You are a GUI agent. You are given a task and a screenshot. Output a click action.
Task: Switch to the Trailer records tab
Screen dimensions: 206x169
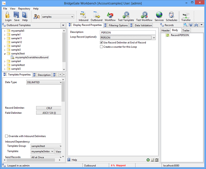tap(186, 30)
